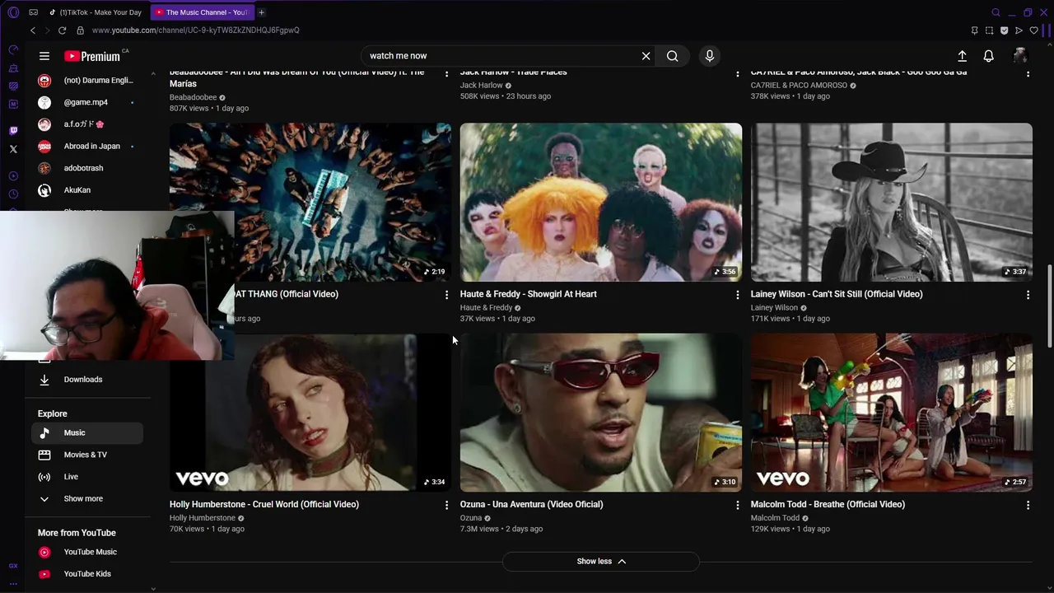The width and height of the screenshot is (1054, 593).
Task: Submit search with the magnifier button
Action: pos(673,56)
